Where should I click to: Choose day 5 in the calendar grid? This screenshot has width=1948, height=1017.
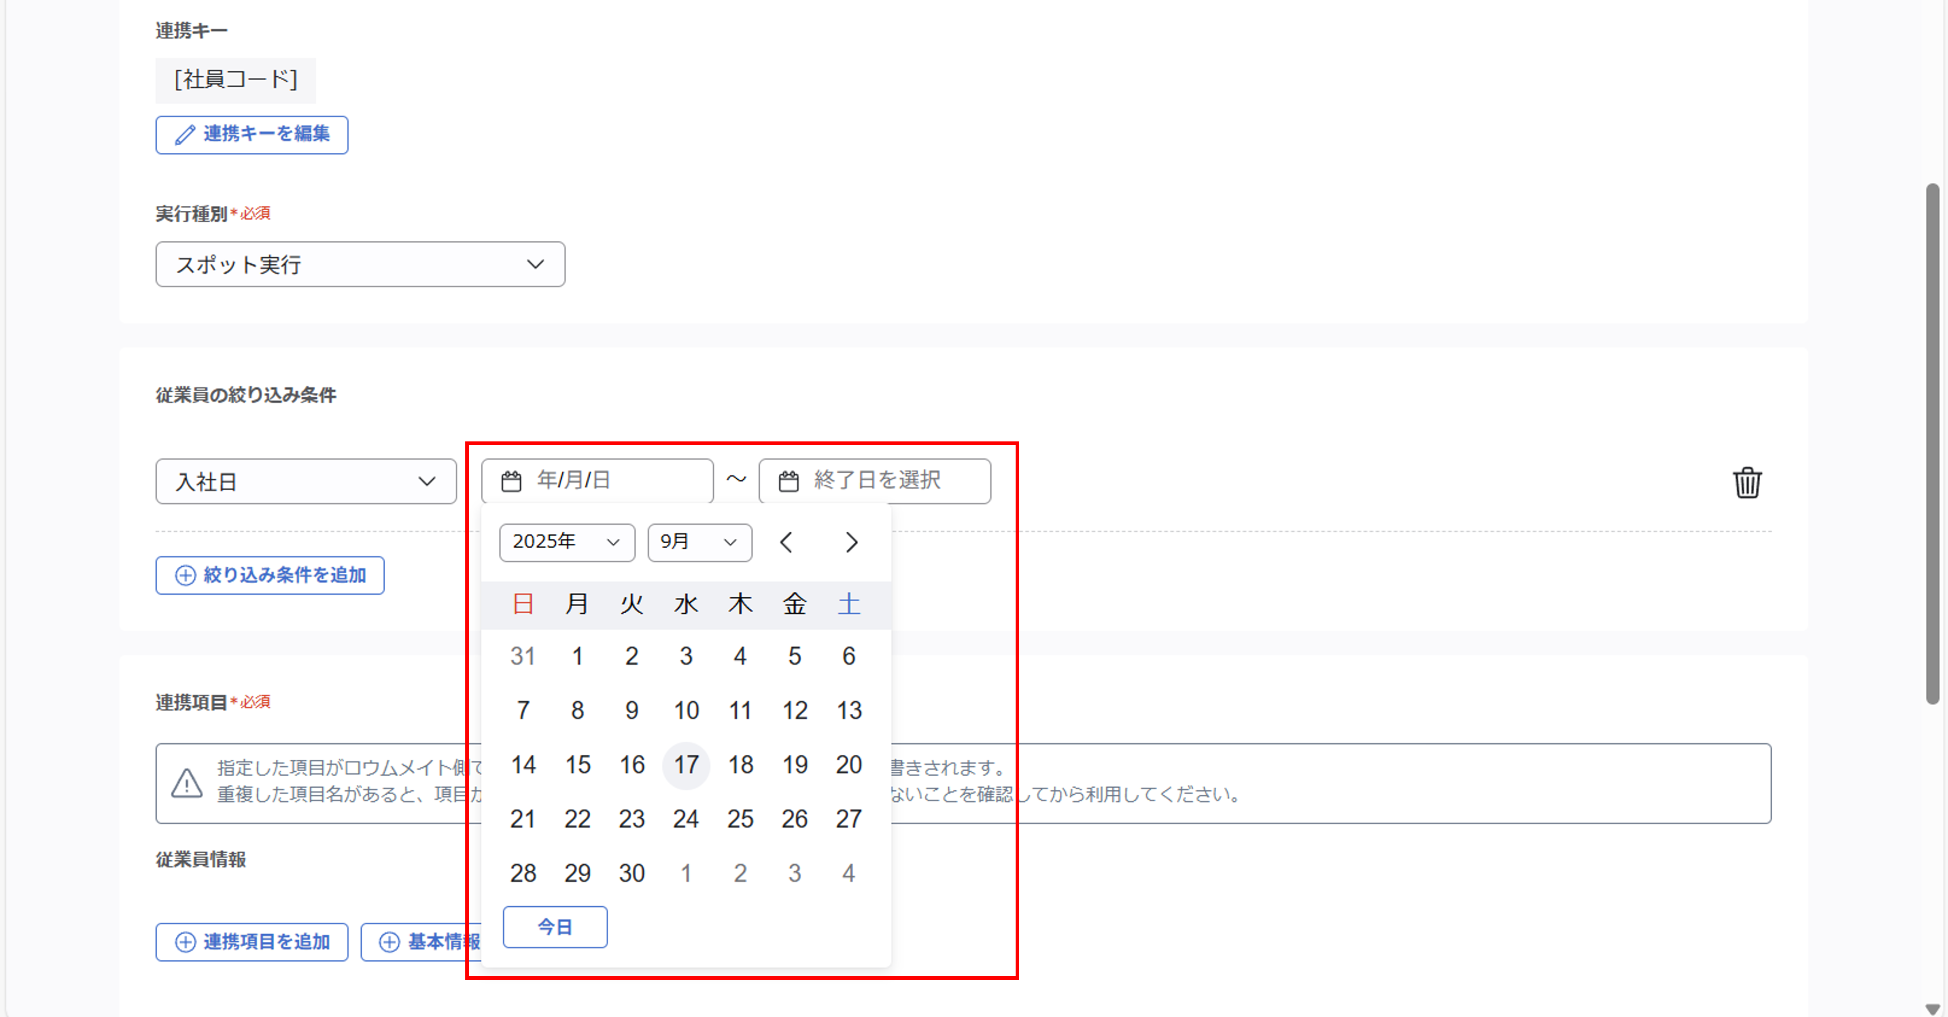point(794,656)
